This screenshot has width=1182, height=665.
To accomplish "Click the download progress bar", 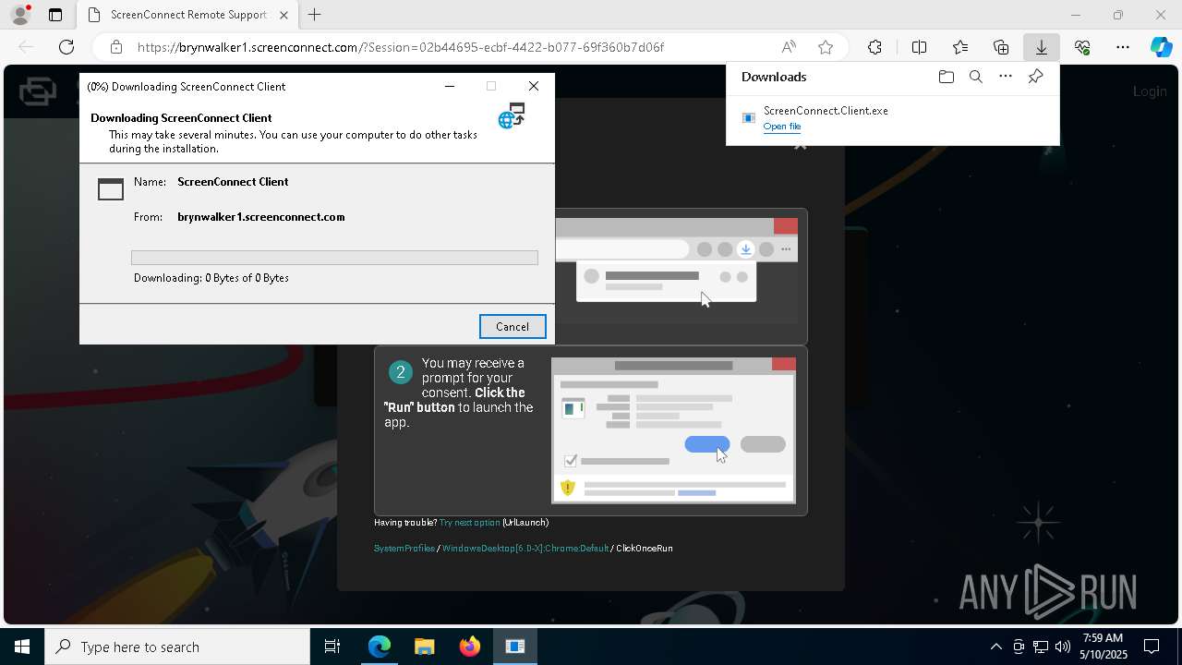I will [x=334, y=258].
